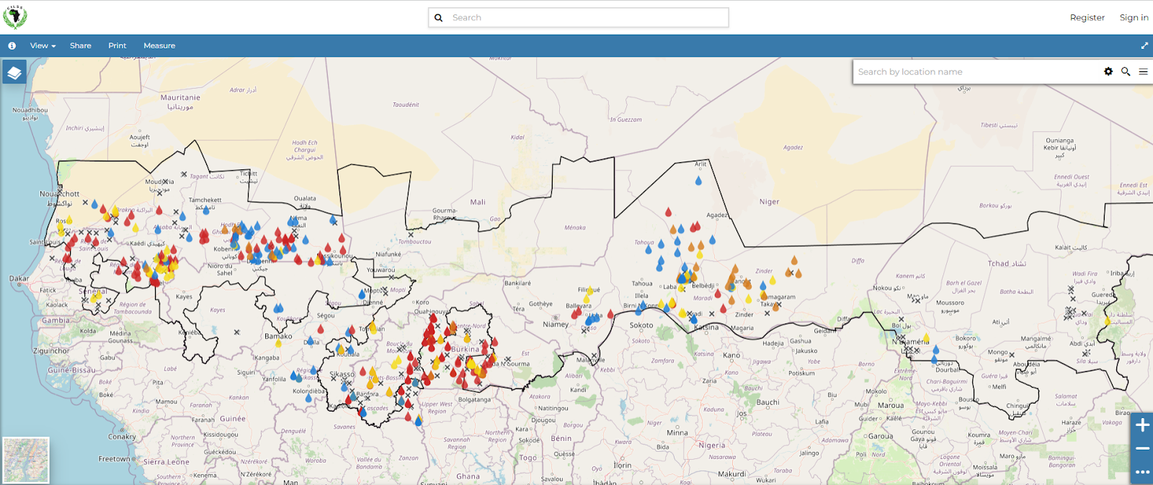Open the View dropdown menu

click(43, 45)
